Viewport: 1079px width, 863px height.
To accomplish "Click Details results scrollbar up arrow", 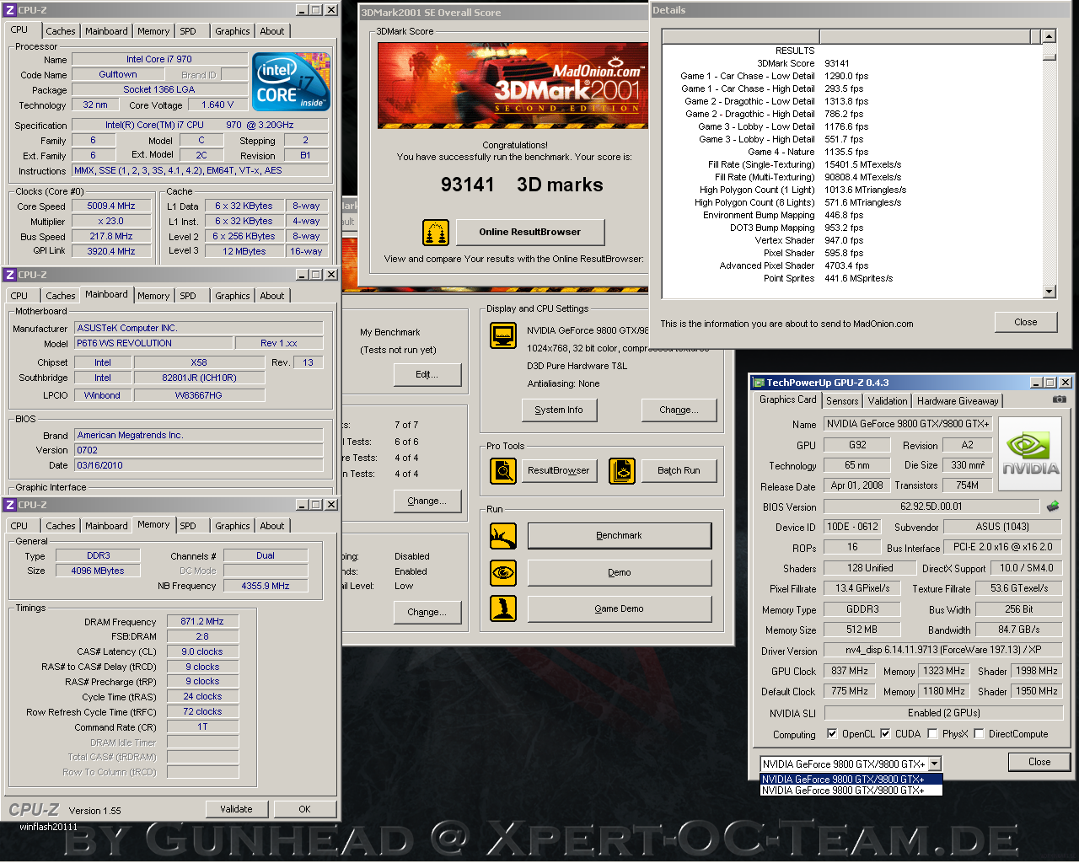I will click(x=1049, y=36).
